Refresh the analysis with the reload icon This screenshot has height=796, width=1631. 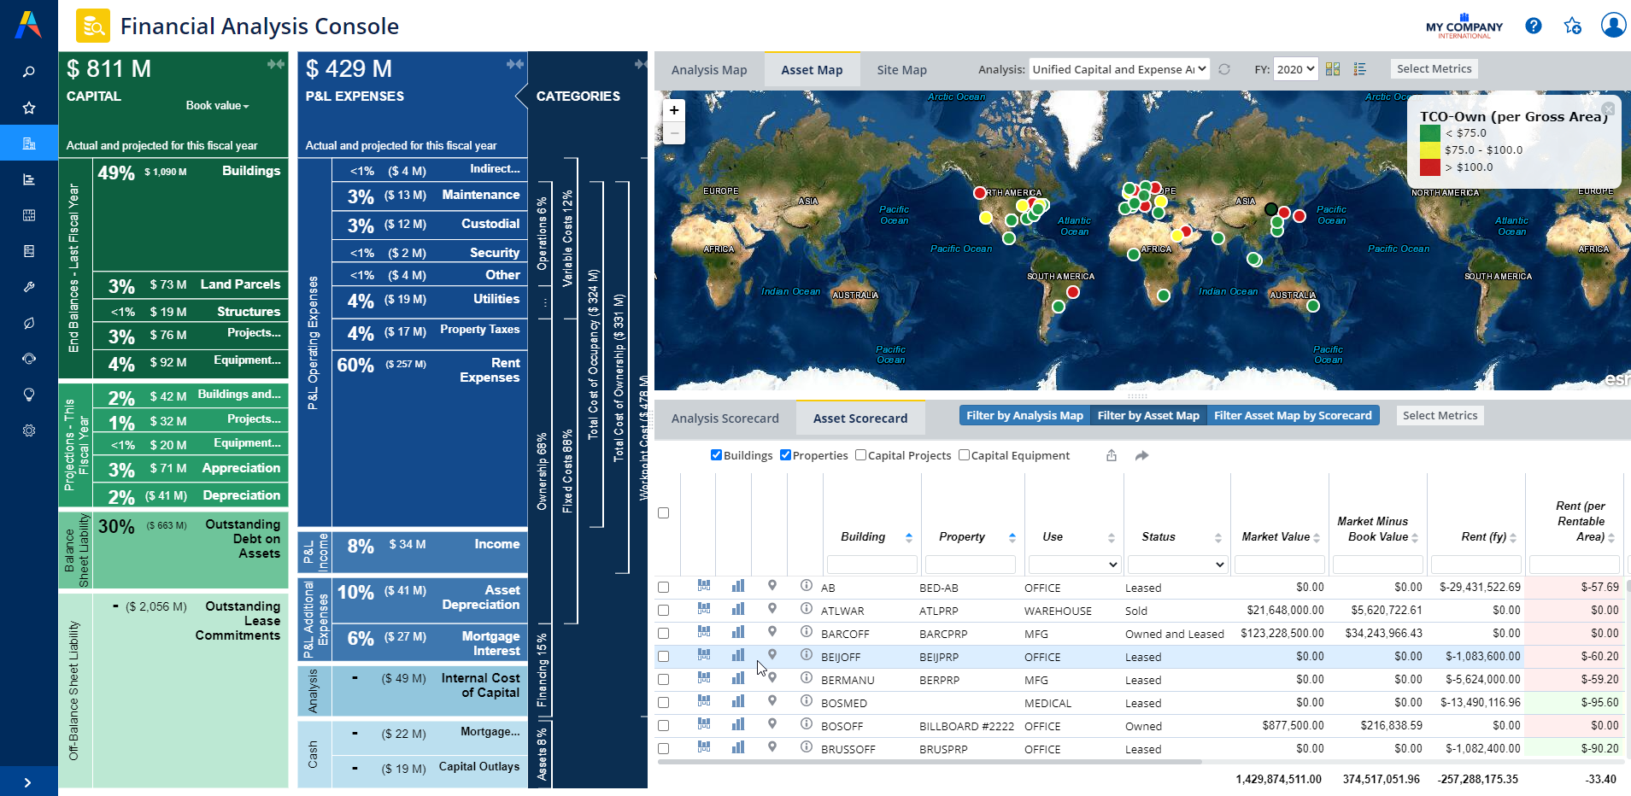pos(1224,69)
